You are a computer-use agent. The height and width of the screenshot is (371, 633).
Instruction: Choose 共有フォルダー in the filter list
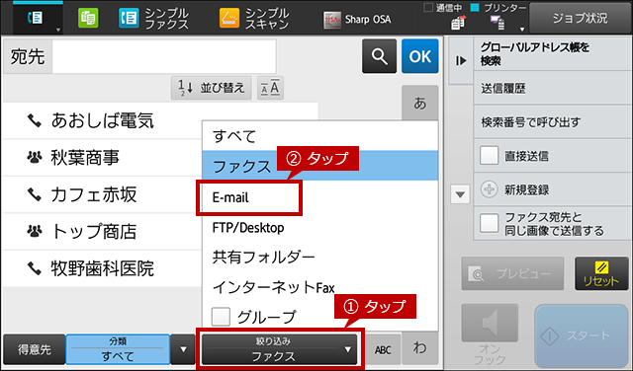pos(319,257)
